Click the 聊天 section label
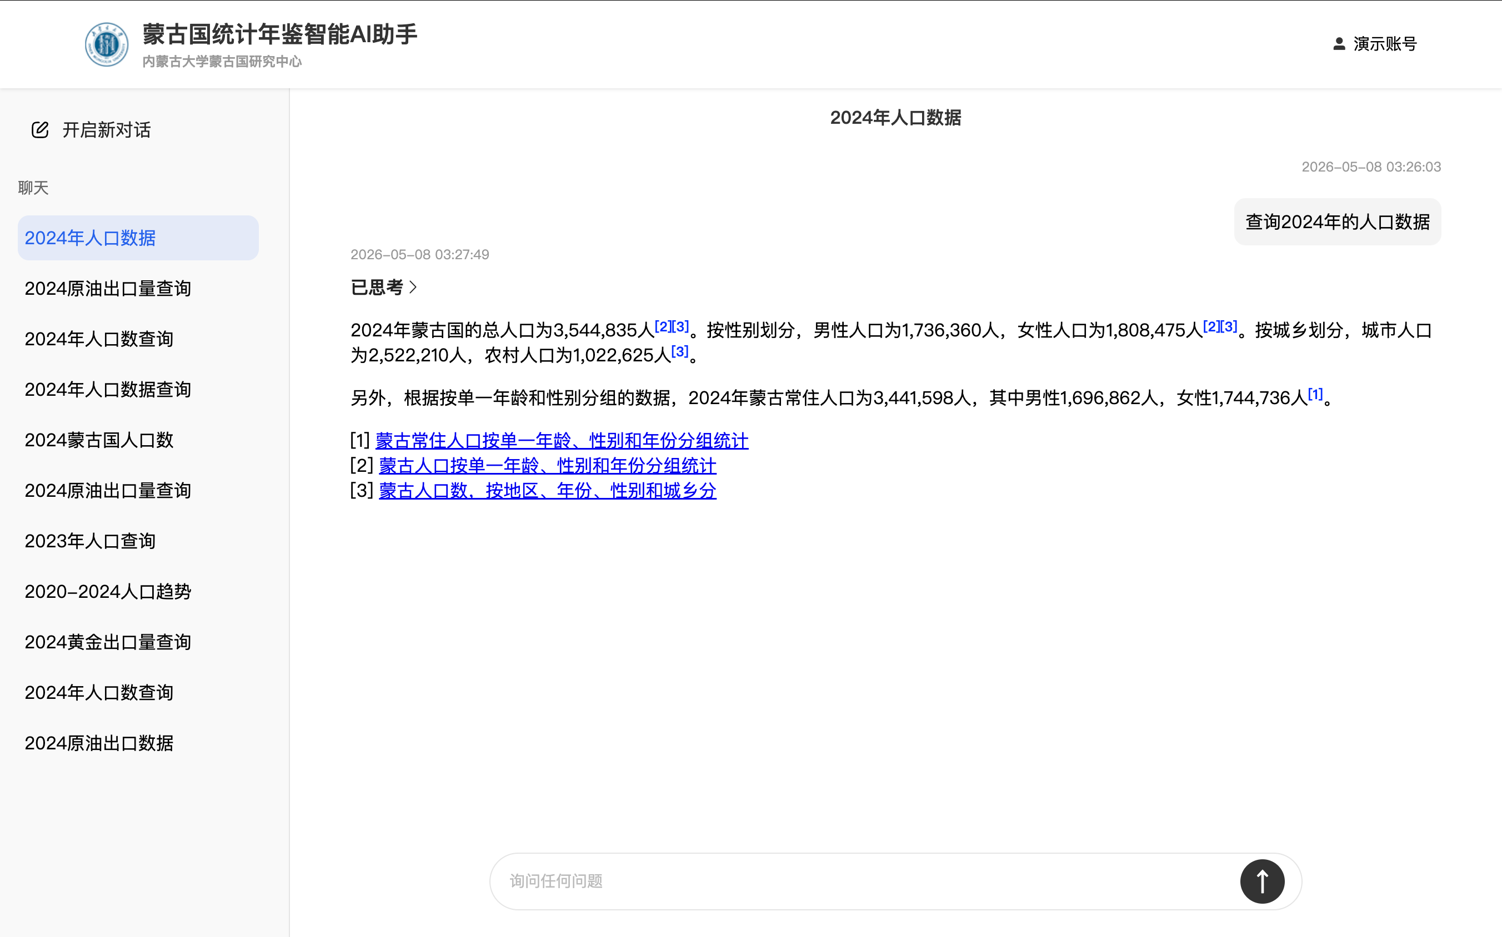 [33, 188]
